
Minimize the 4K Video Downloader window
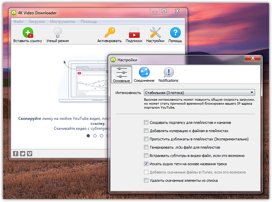click(155, 11)
